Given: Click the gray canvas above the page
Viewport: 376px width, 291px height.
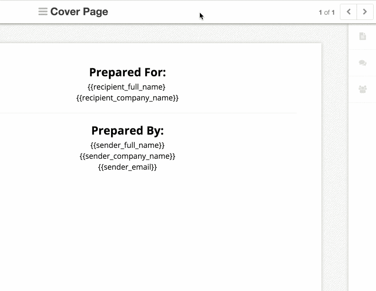Looking at the screenshot, I should pos(142,33).
